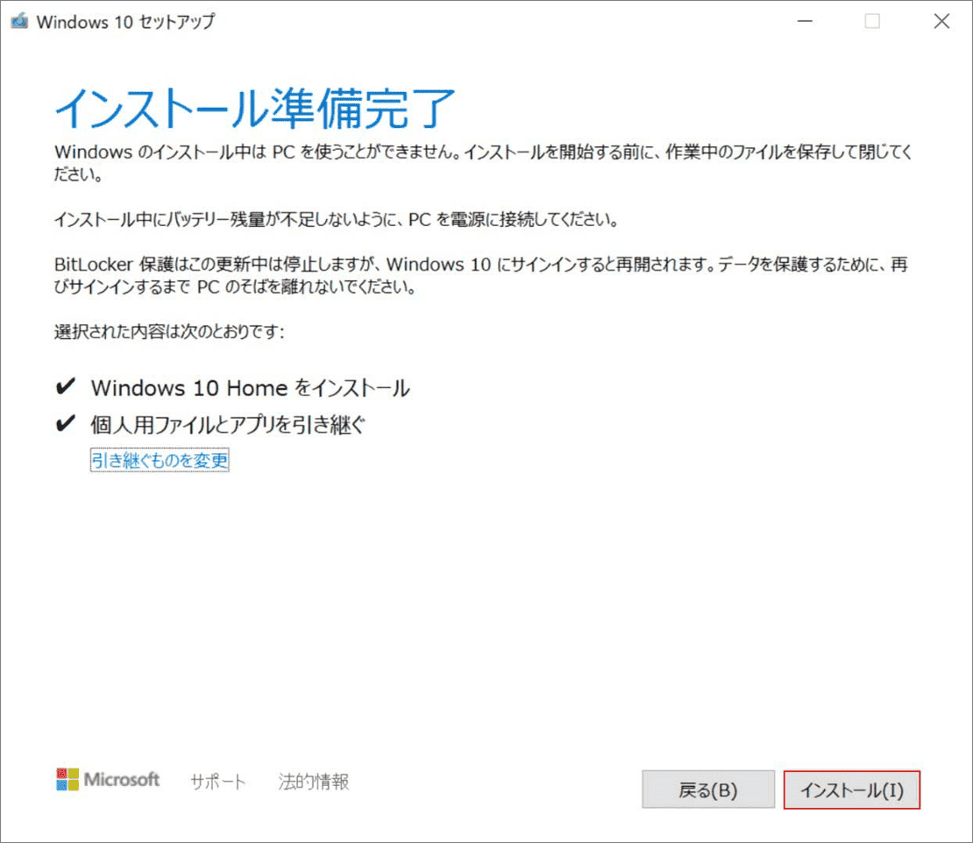The width and height of the screenshot is (973, 843).
Task: Click the Windows 10 setup title bar icon
Action: tap(19, 22)
